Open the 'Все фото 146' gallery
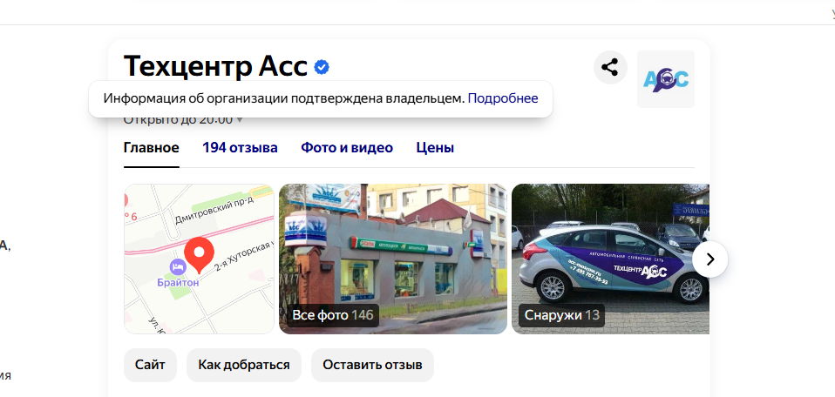 click(x=332, y=314)
